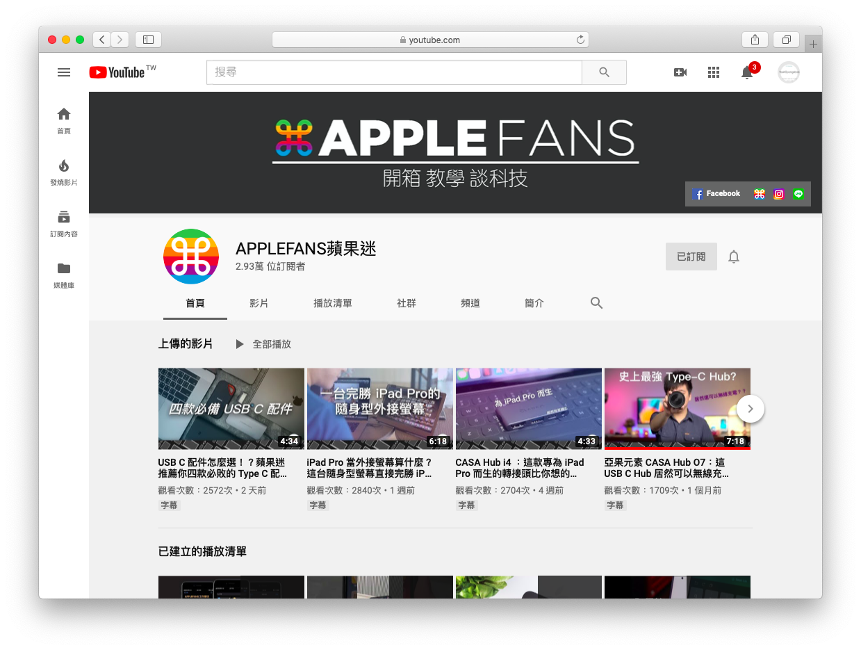Select the 首頁 channel tab
This screenshot has width=861, height=650.
pyautogui.click(x=195, y=303)
